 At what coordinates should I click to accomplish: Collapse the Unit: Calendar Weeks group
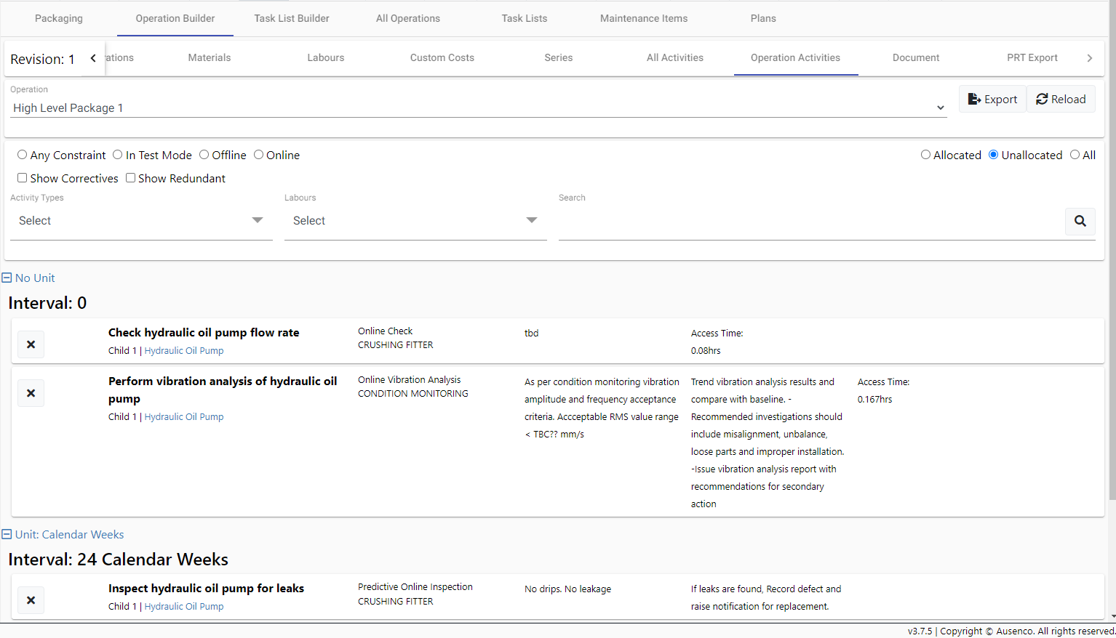tap(7, 535)
